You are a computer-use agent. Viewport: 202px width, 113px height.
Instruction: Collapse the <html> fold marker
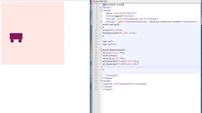pyautogui.click(x=101, y=8)
